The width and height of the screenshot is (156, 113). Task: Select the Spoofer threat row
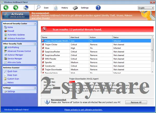(96, 62)
